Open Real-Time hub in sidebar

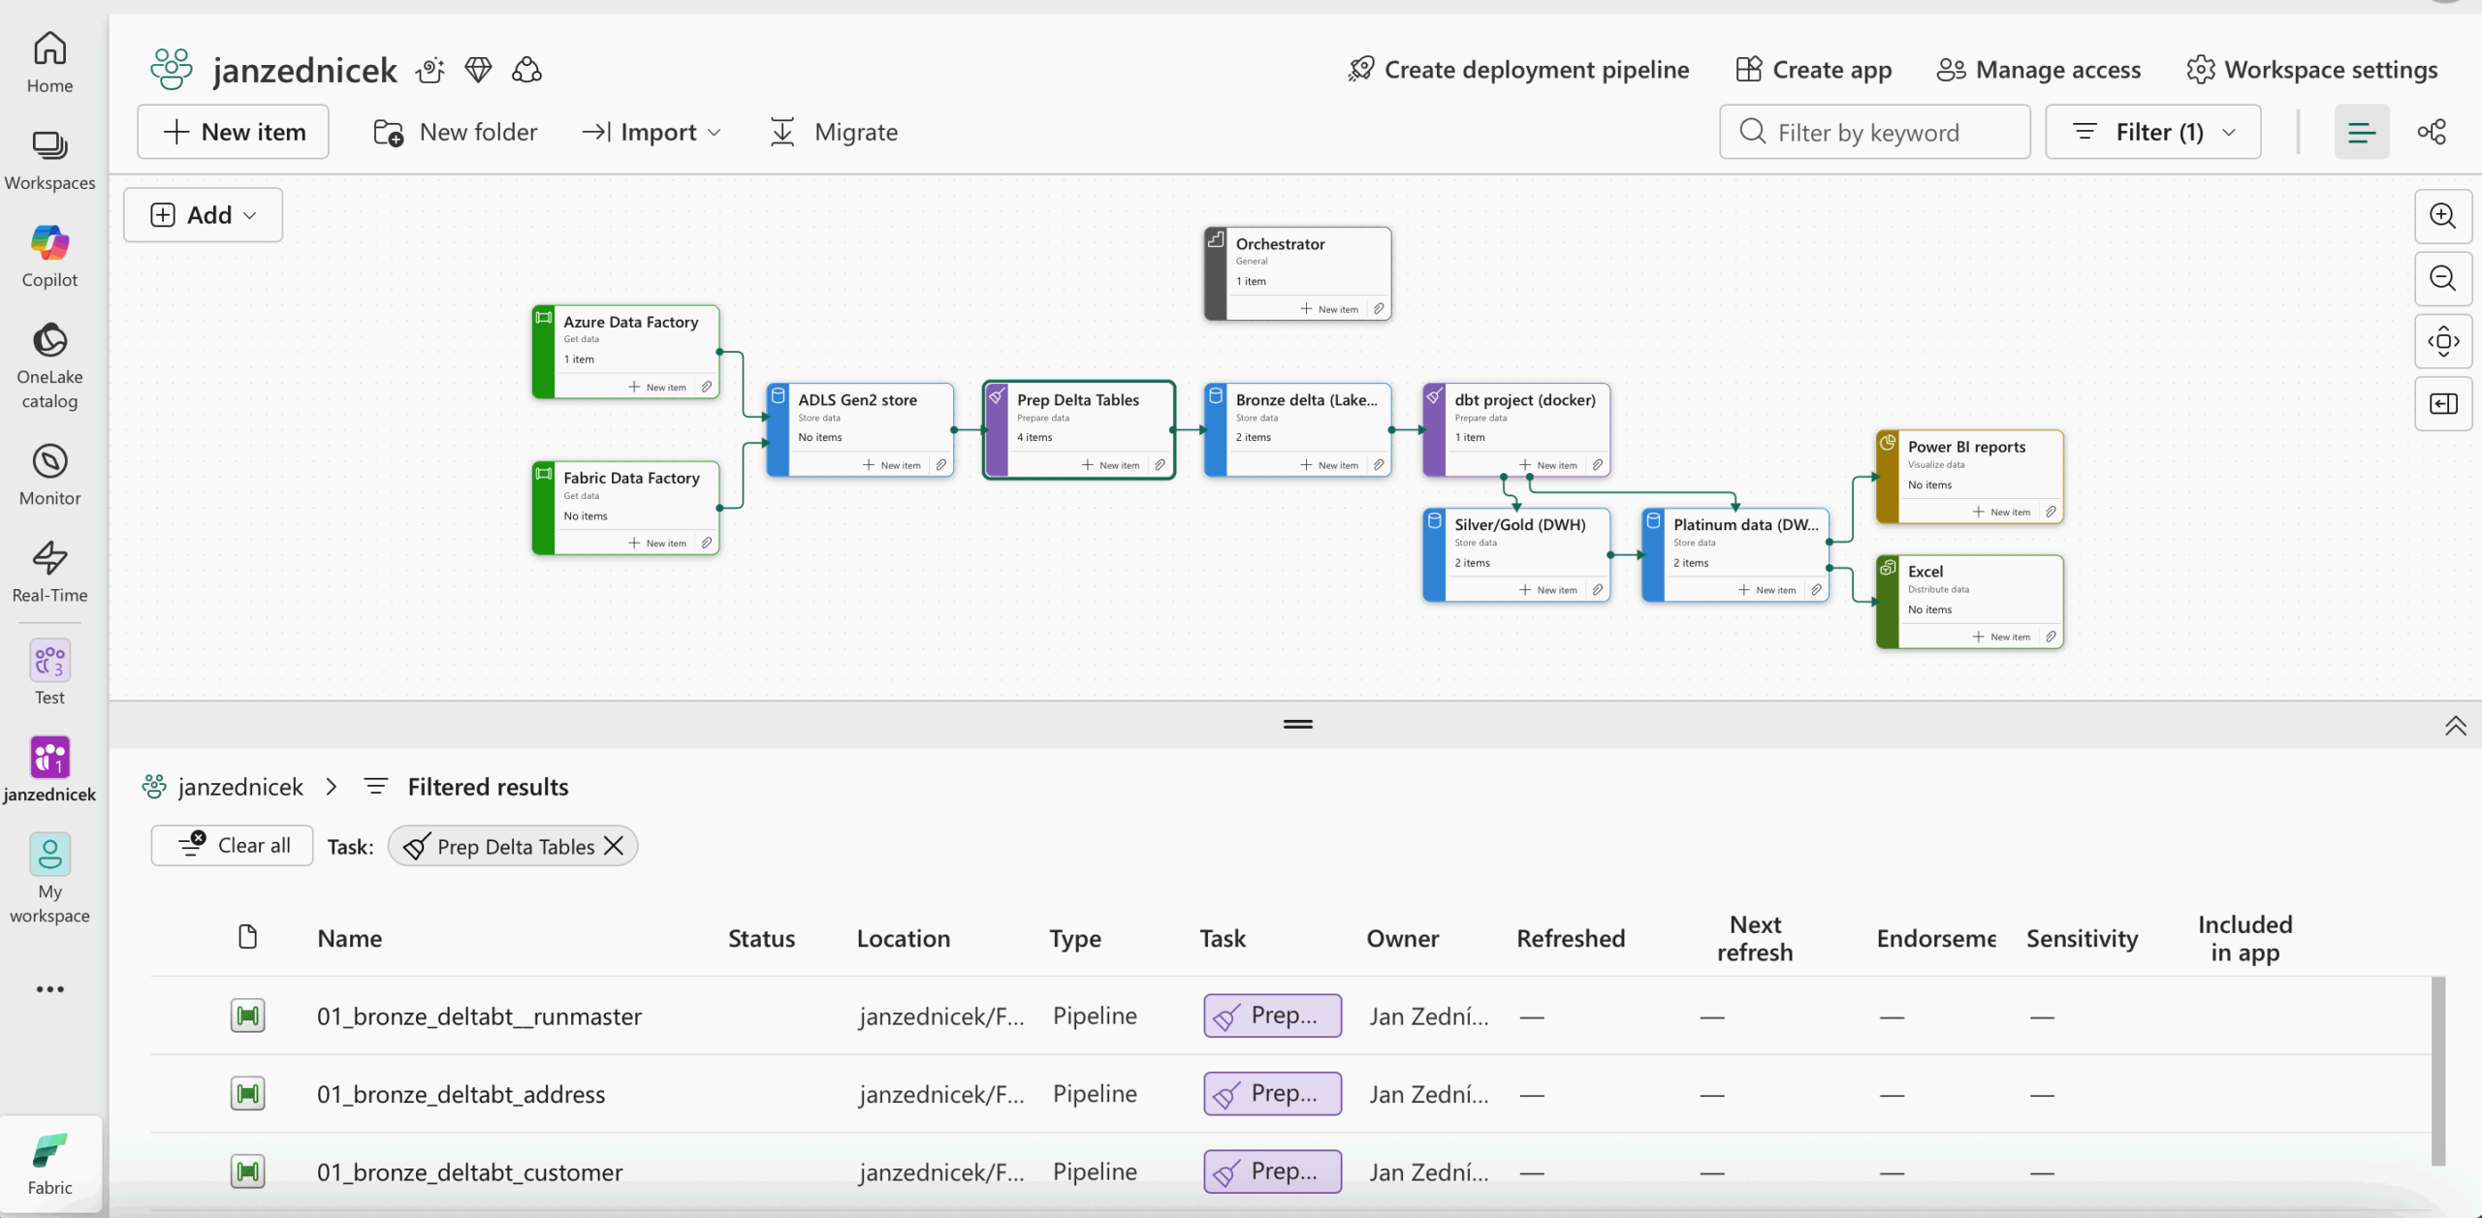point(49,572)
